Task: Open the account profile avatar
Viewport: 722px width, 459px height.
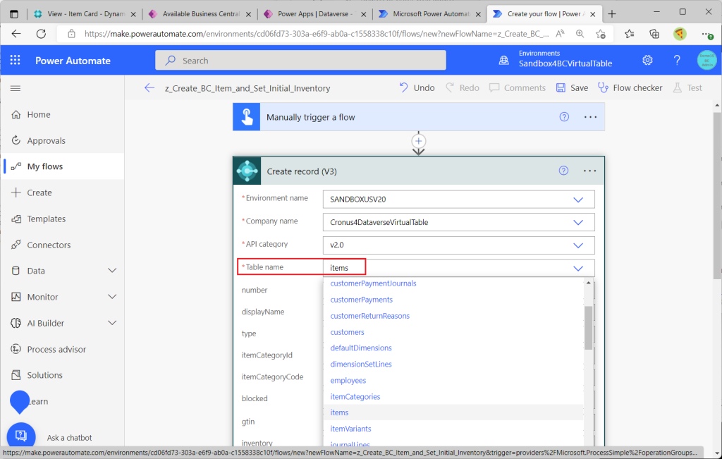Action: 706,61
